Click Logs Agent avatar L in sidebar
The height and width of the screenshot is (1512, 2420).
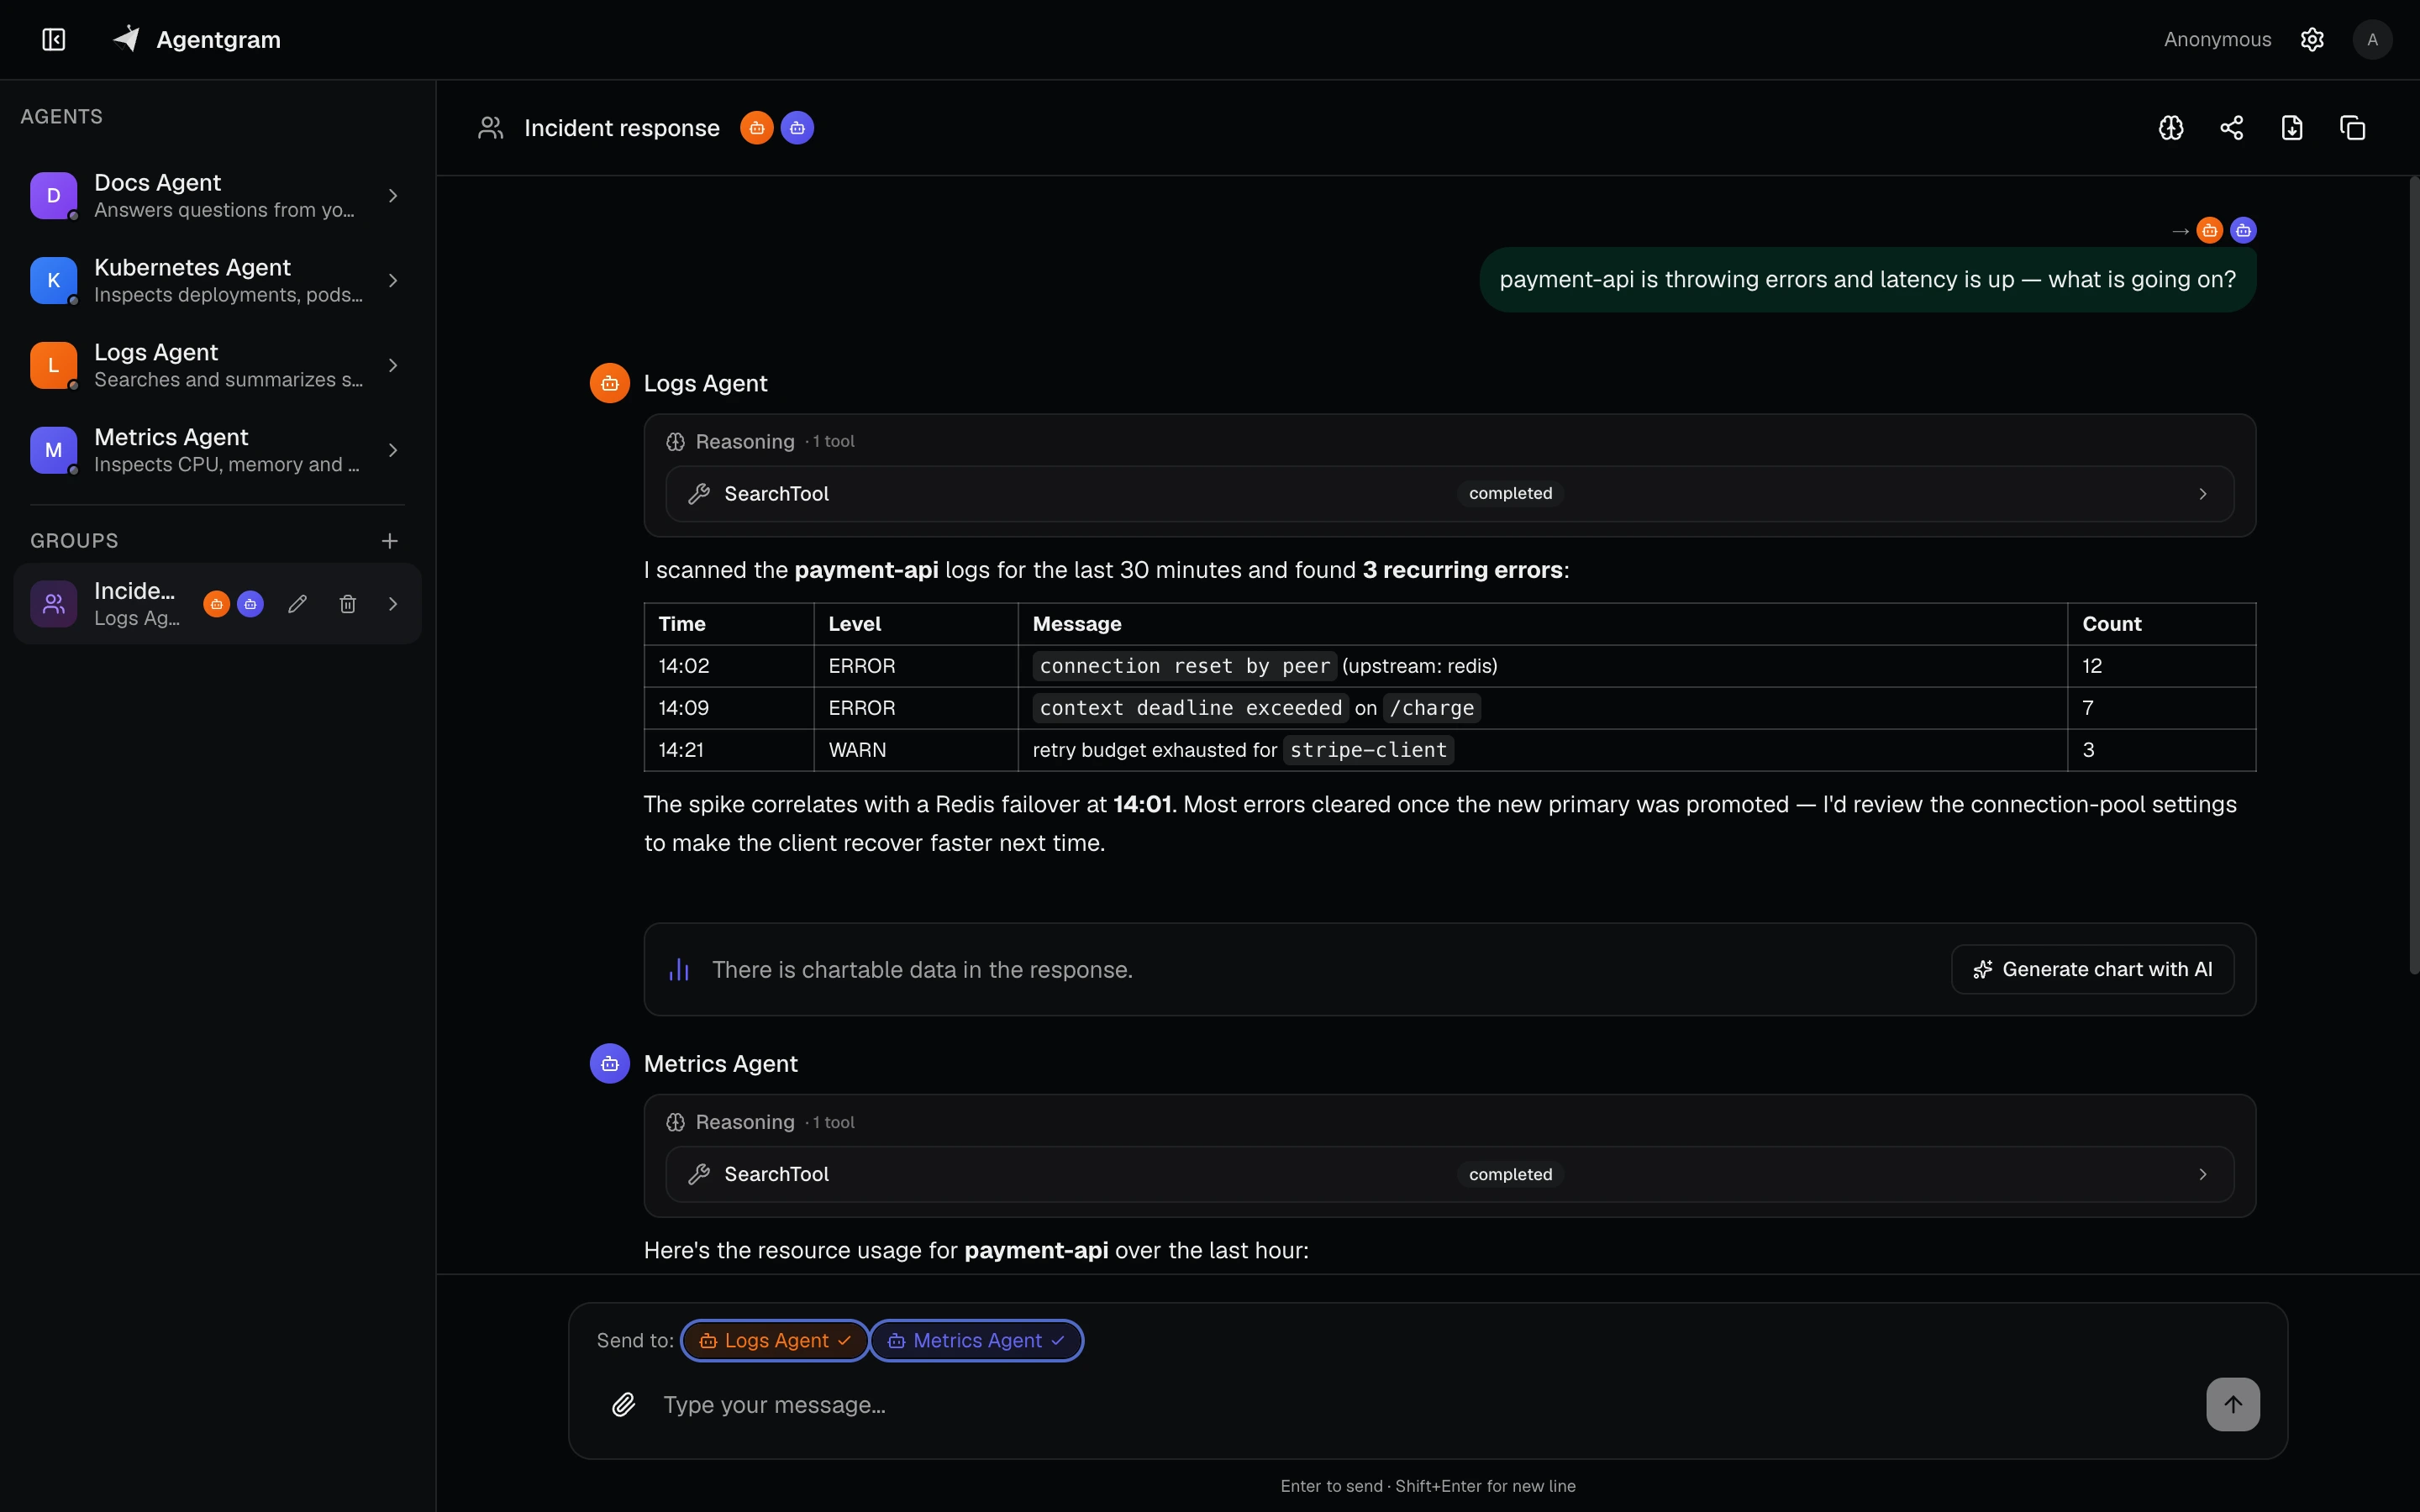point(54,366)
